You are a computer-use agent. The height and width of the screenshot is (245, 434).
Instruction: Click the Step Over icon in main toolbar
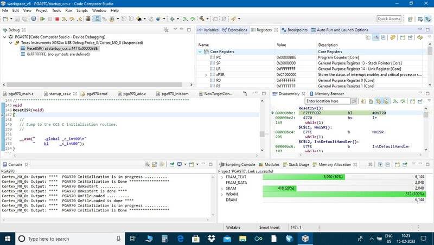point(72,19)
